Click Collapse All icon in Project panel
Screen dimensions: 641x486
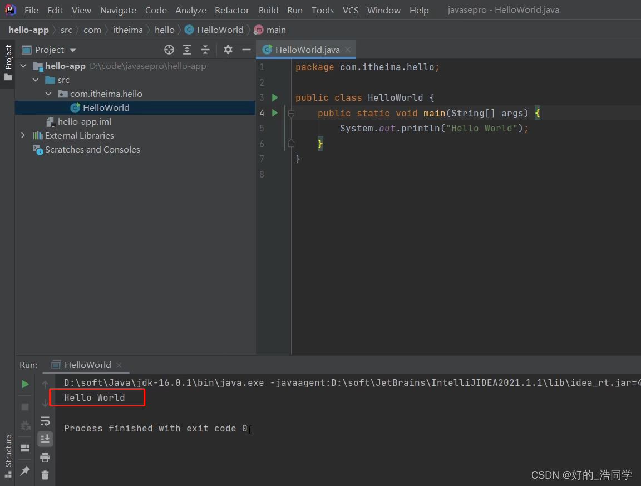pyautogui.click(x=205, y=50)
